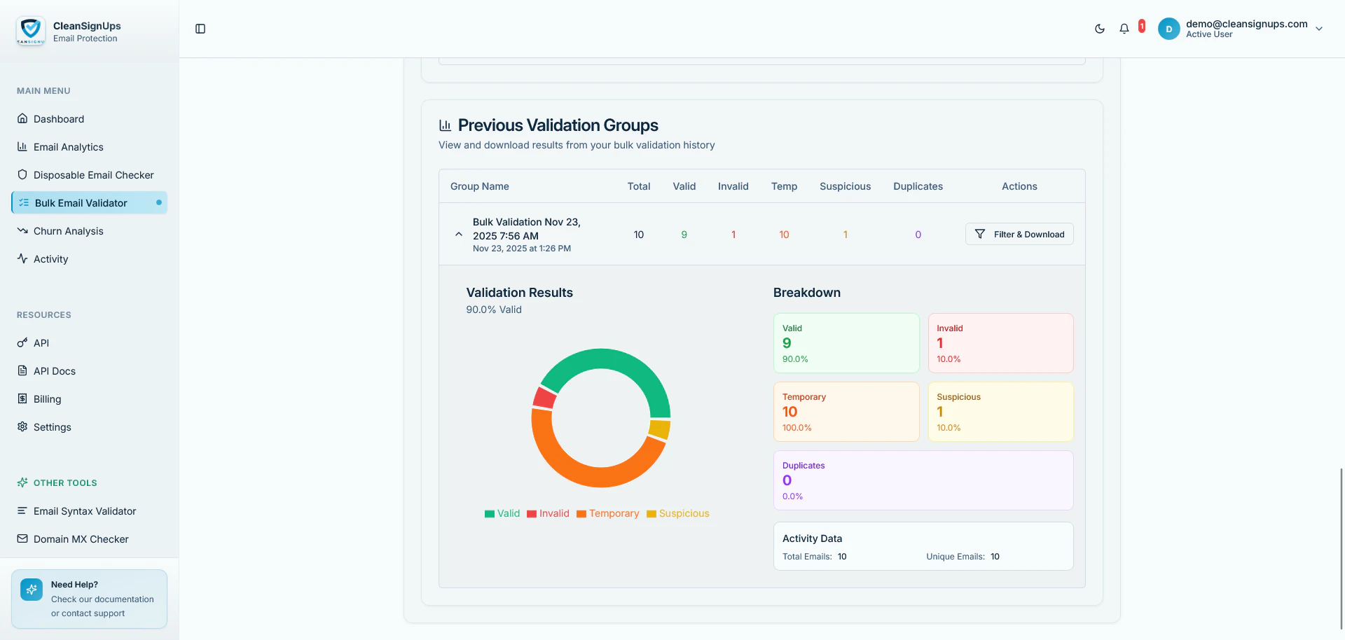This screenshot has height=640, width=1345.
Task: Select Bulk Email Validator menu item
Action: point(90,203)
